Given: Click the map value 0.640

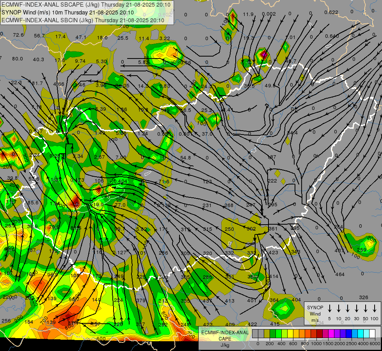Looking at the screenshot, I should tap(332, 36).
